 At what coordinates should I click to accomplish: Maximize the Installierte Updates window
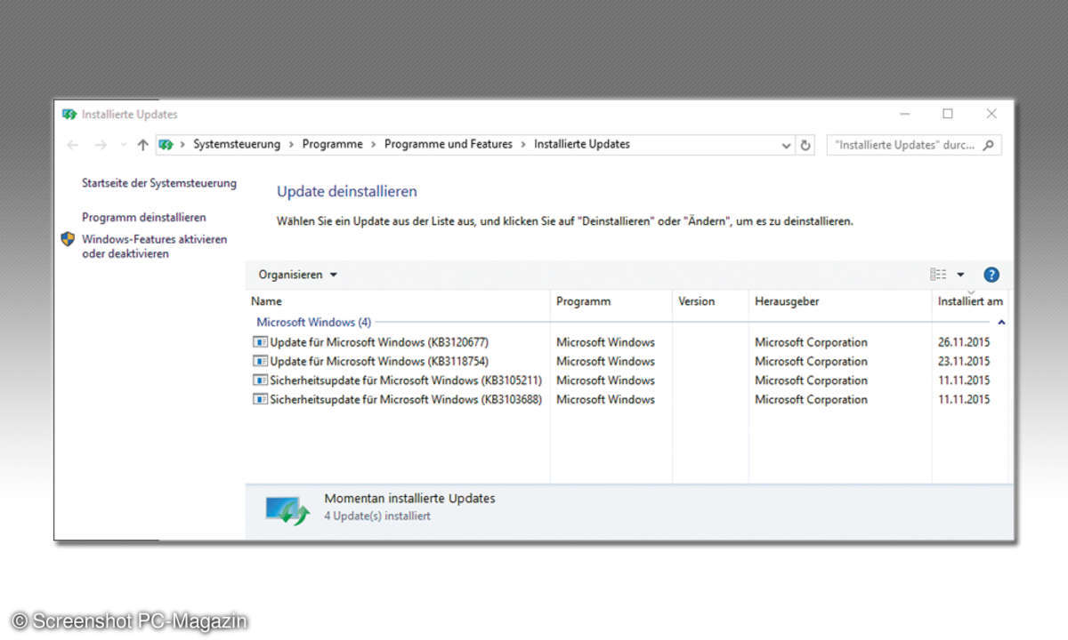pyautogui.click(x=948, y=114)
